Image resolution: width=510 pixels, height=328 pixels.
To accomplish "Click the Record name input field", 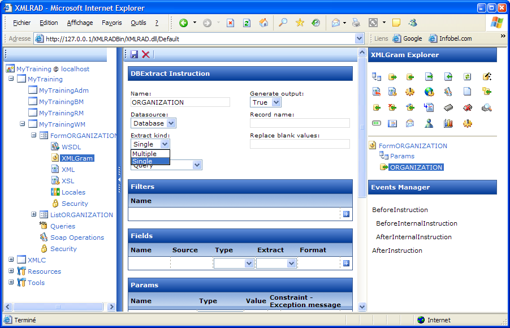I will click(x=300, y=123).
